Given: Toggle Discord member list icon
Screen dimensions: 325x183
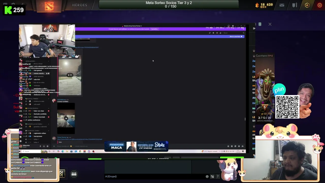Looking at the screenshot, I should 220,33.
